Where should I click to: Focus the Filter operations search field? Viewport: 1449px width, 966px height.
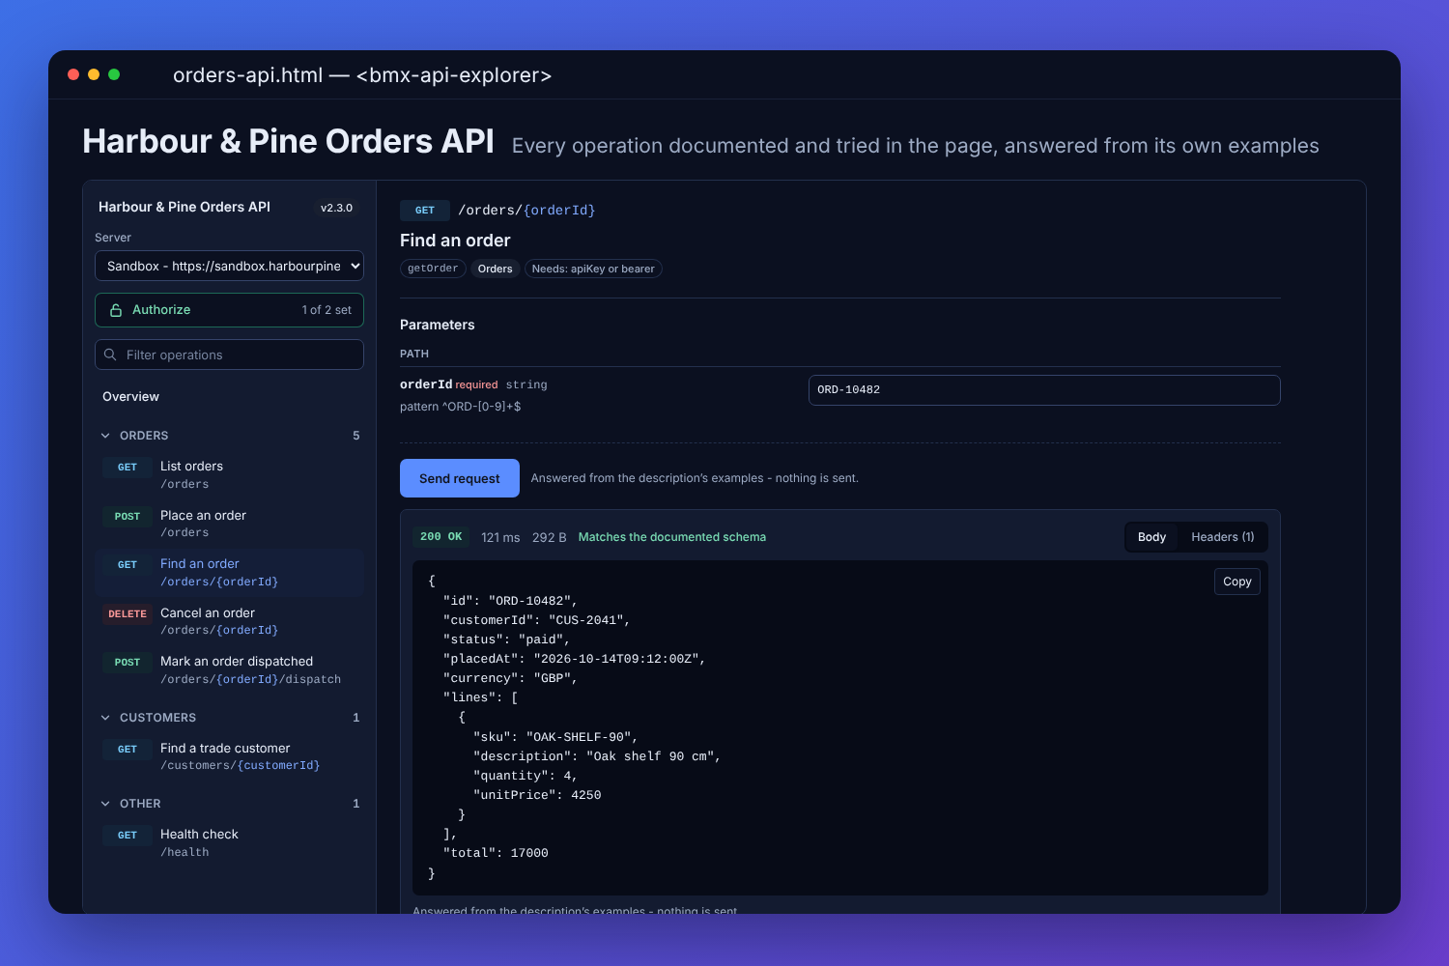[229, 355]
